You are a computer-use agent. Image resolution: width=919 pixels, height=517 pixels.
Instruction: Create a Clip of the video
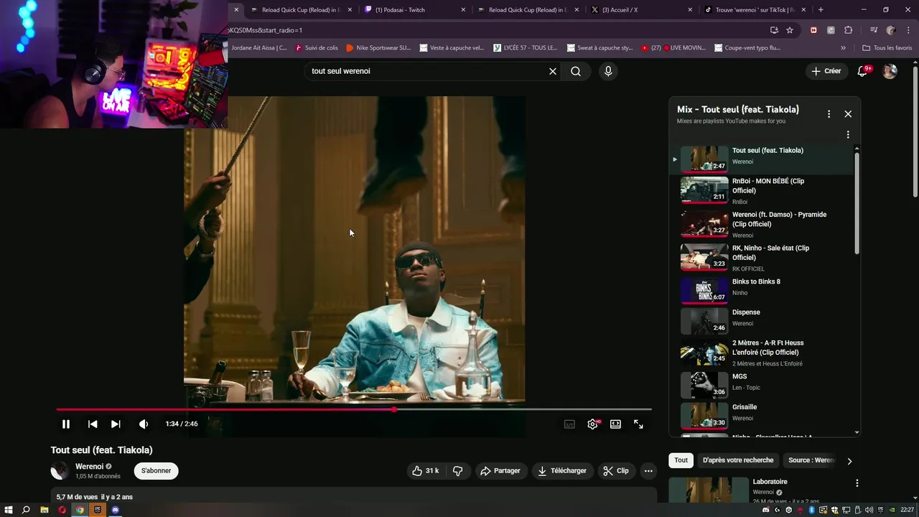tap(616, 471)
